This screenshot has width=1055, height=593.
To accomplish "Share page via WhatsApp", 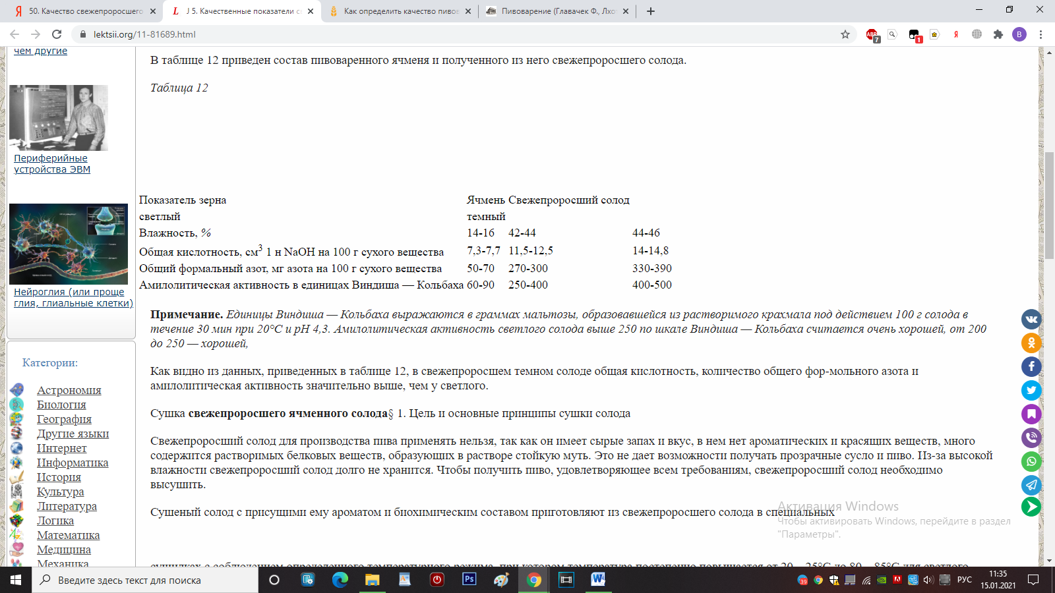I will 1031,461.
